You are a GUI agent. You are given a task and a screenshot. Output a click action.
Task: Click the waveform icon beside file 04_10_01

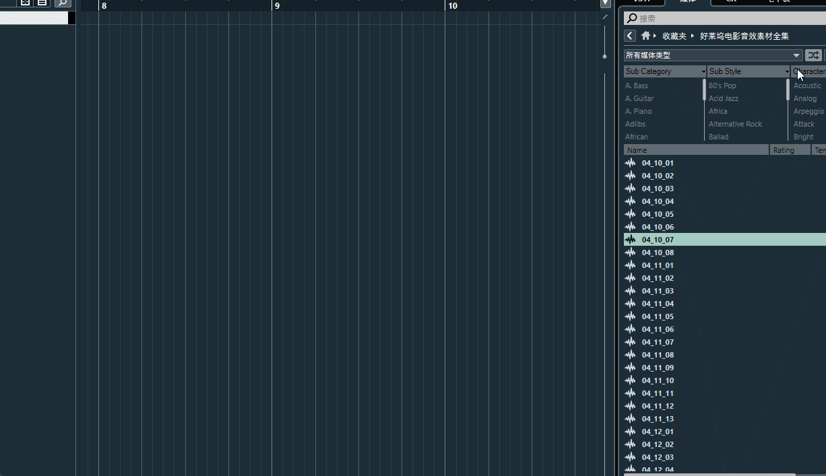[631, 162]
